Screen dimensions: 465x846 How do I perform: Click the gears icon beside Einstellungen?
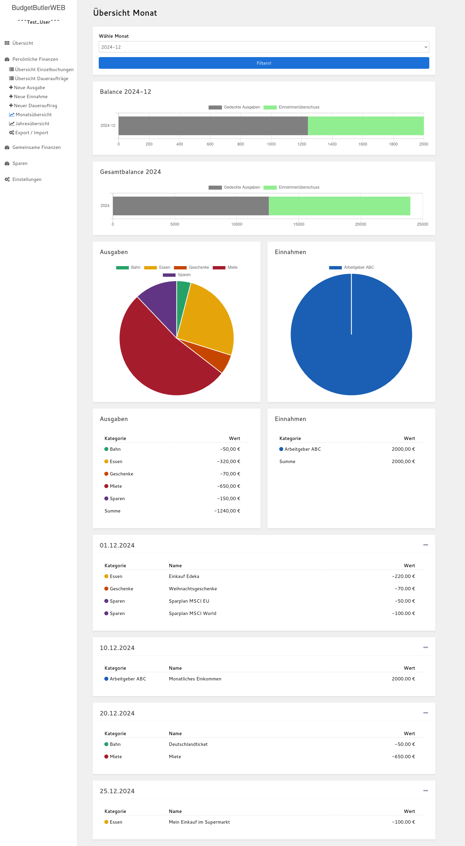7,179
